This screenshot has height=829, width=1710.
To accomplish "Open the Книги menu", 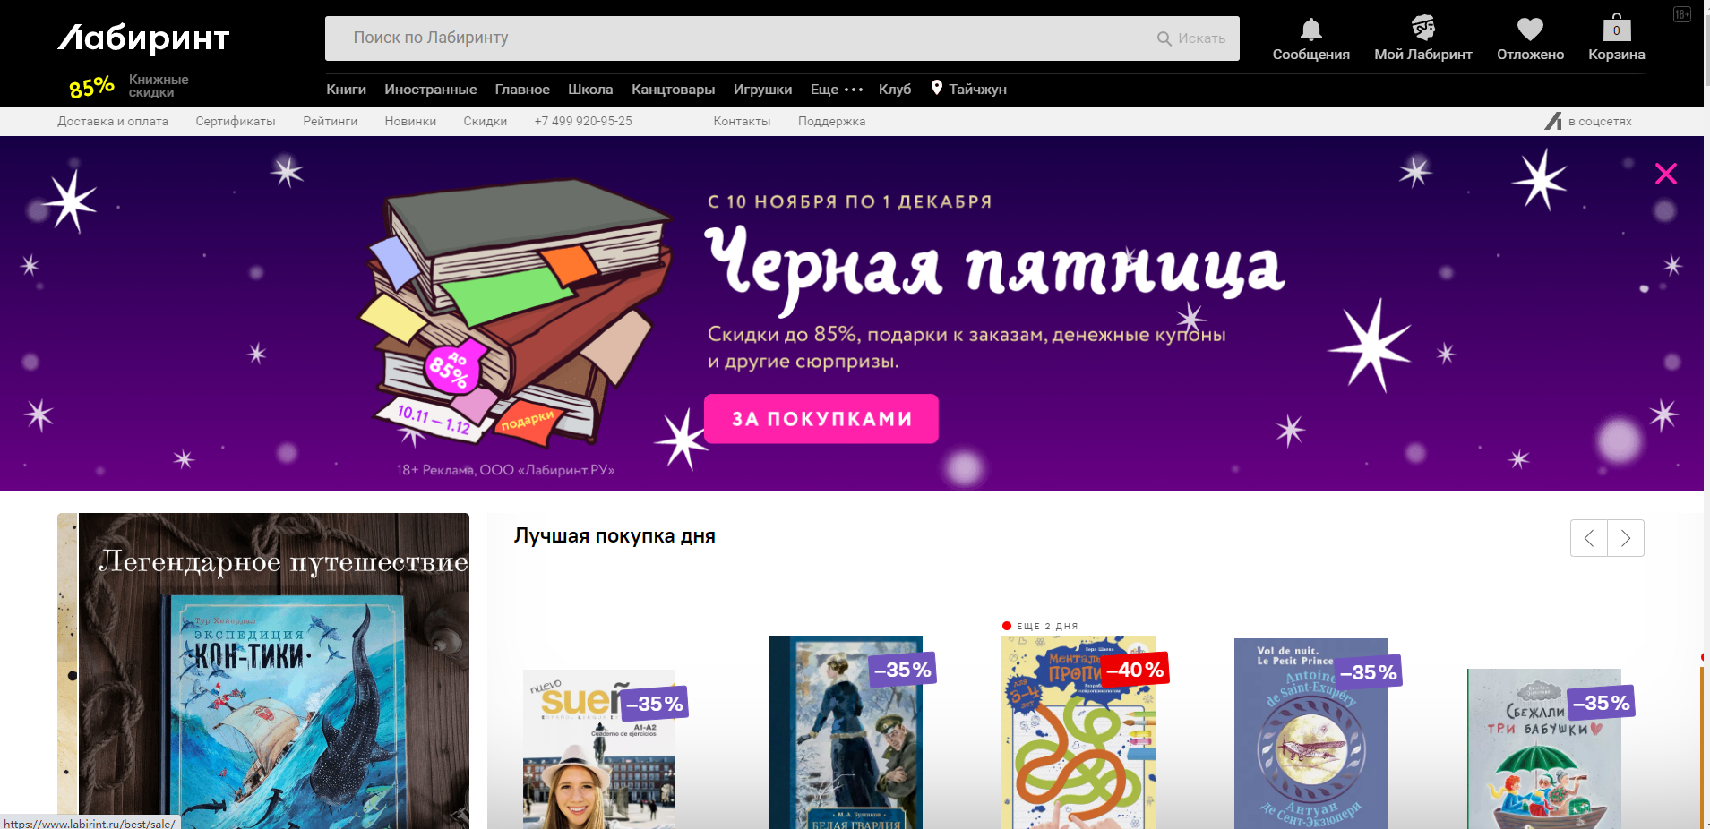I will tap(346, 90).
